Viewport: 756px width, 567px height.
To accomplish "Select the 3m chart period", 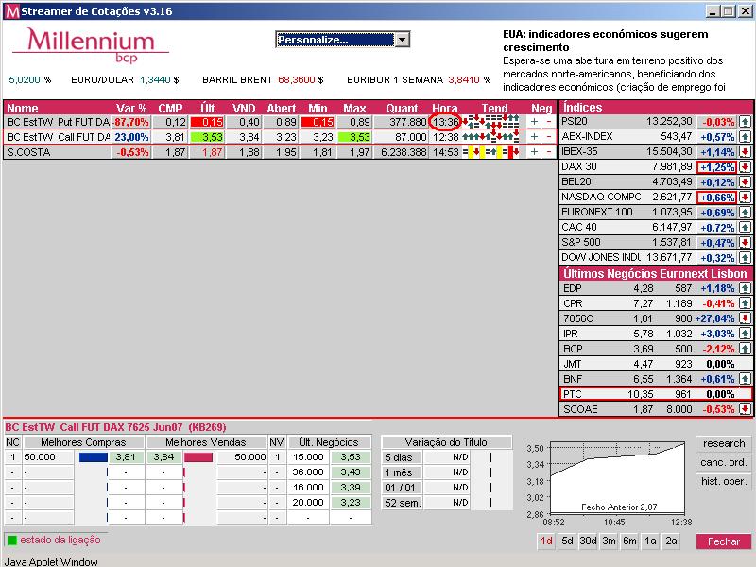I will [x=609, y=541].
